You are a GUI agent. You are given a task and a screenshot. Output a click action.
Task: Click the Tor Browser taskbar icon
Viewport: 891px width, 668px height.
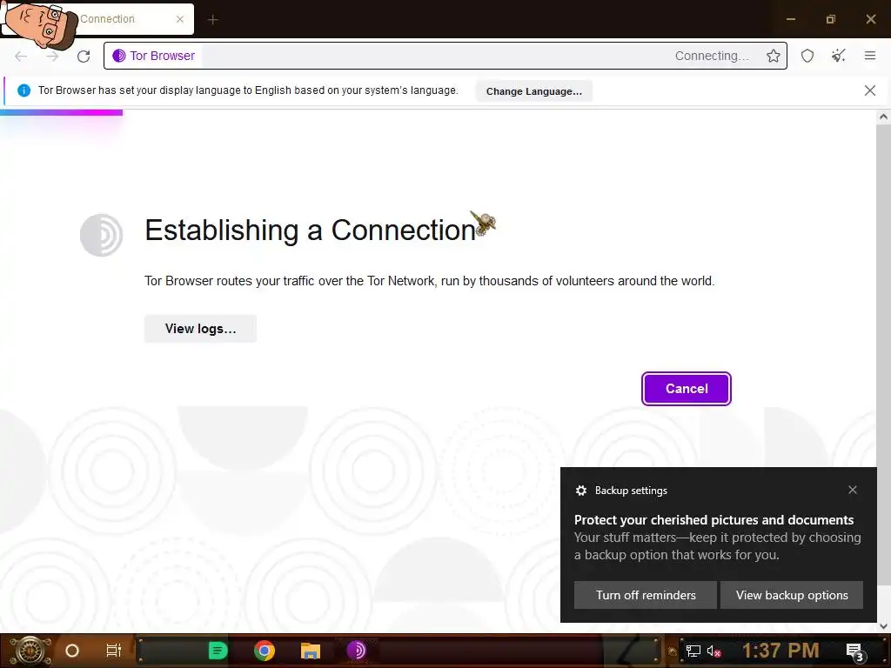(357, 651)
